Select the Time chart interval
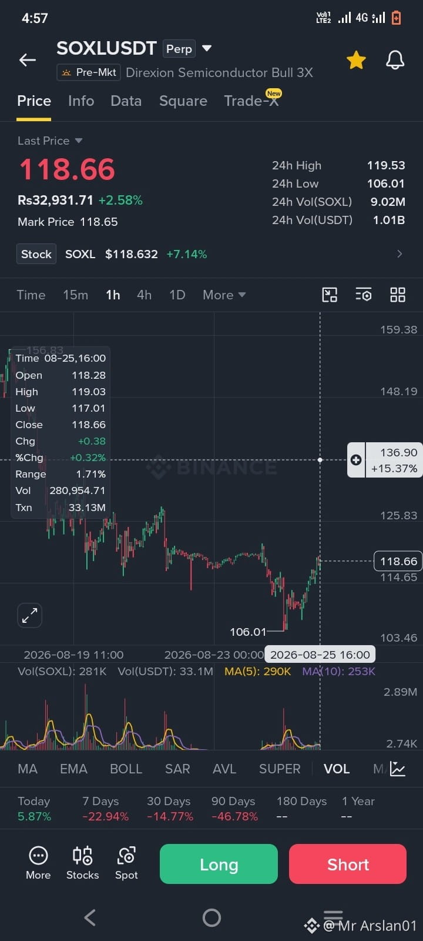The image size is (423, 941). 31,295
